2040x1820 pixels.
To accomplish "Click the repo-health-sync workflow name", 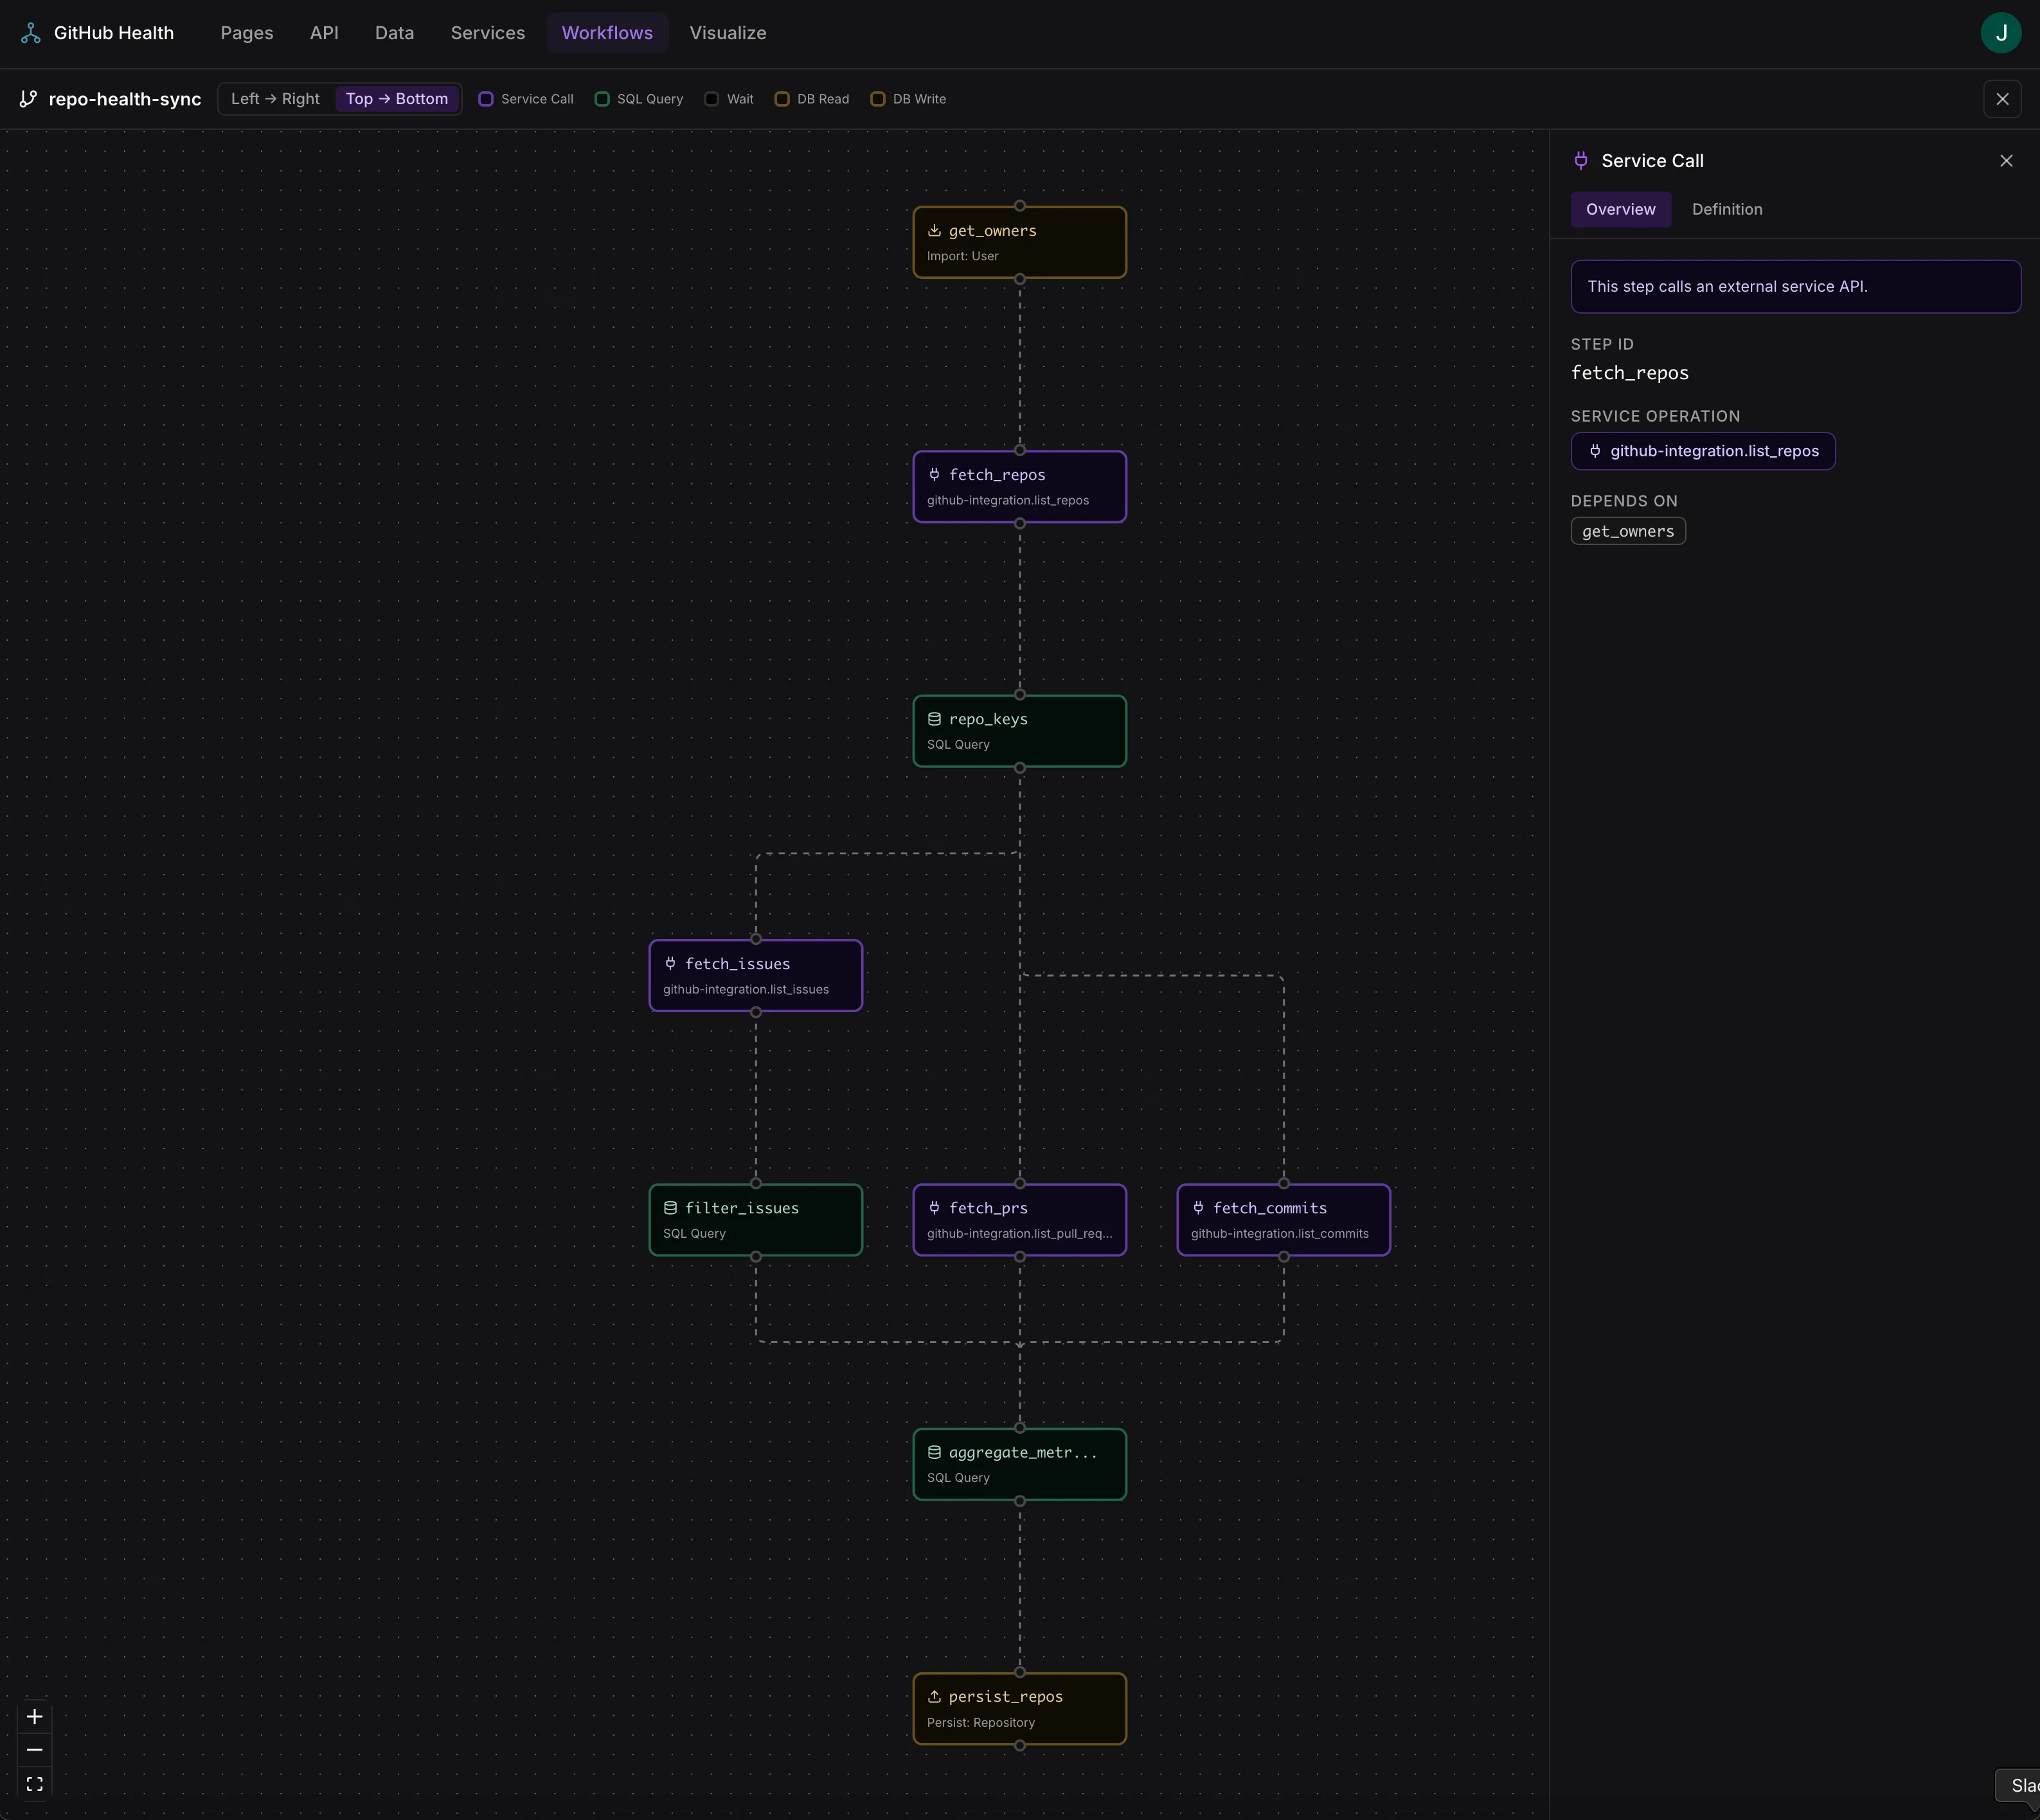I will (x=125, y=99).
